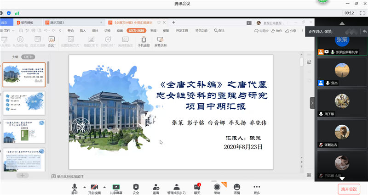Screen dimensions: 368x195
Task: Collapse the participant video sidebar
Action: (312, 103)
